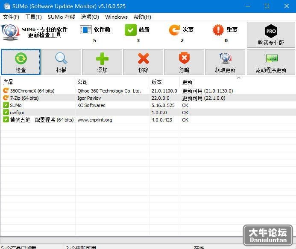The image size is (296, 249).
Task: Click the 获取更新 globe button
Action: tap(225, 62)
